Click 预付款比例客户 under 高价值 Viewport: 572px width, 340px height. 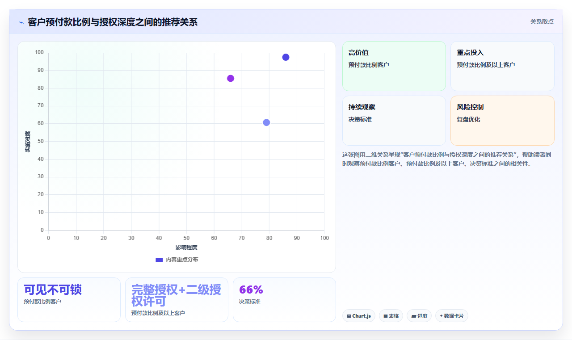(369, 65)
